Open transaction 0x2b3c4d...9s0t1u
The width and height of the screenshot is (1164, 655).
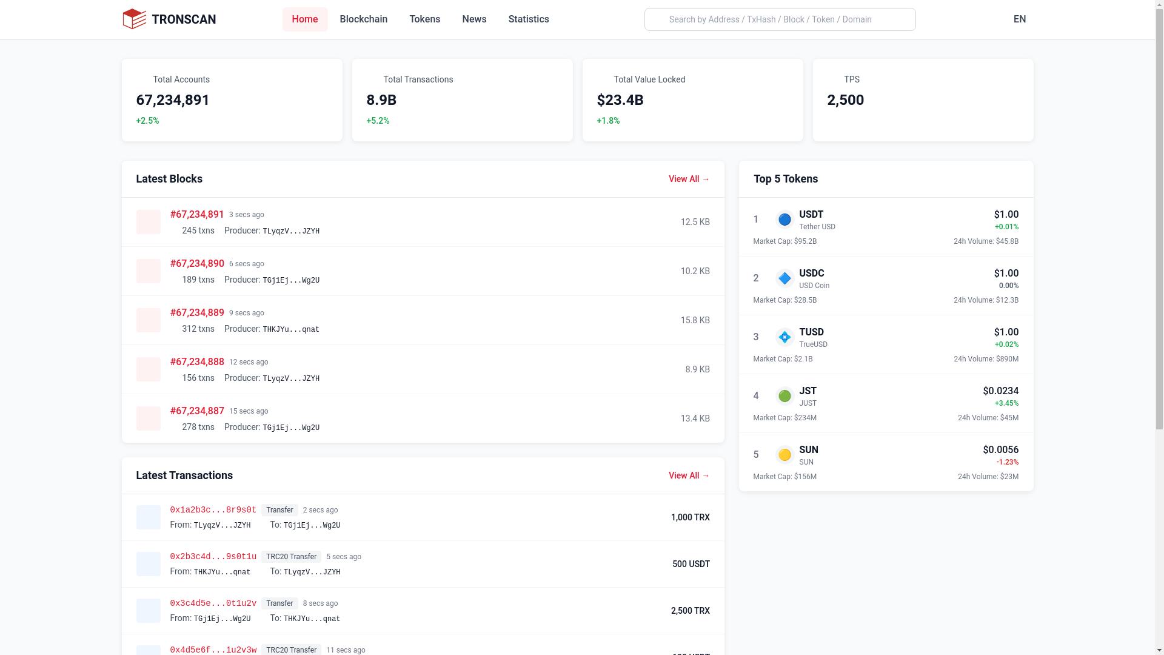pos(213,557)
